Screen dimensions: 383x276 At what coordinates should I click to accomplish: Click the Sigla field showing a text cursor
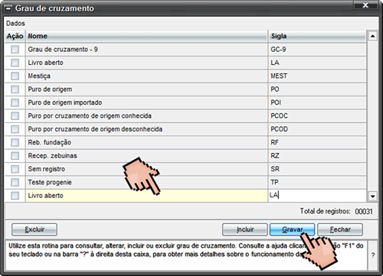(x=317, y=196)
